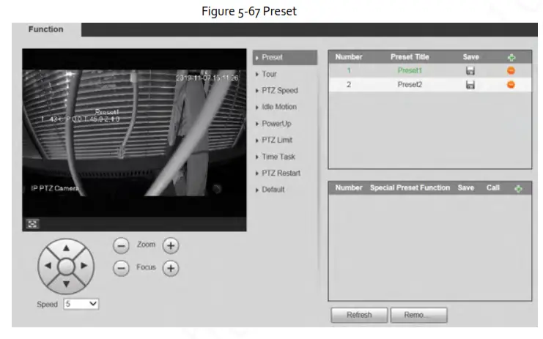Increase focus with the plus button
The image size is (543, 339).
pos(171,268)
